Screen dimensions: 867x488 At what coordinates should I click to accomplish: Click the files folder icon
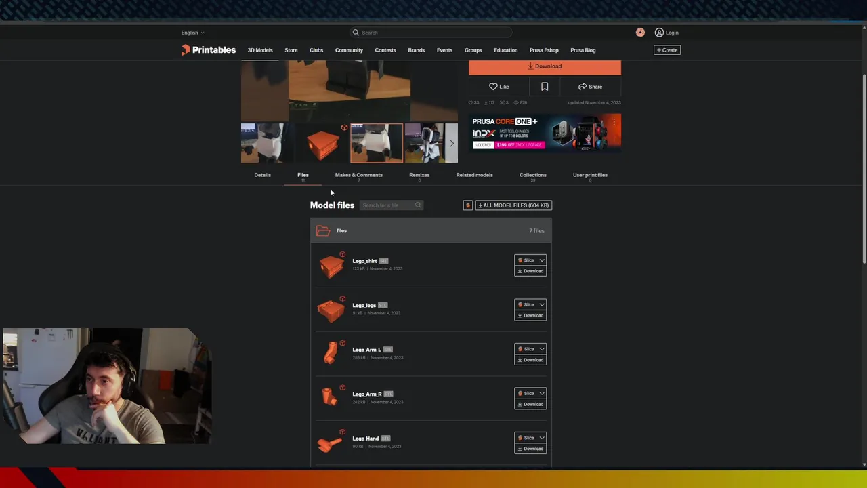pyautogui.click(x=323, y=231)
